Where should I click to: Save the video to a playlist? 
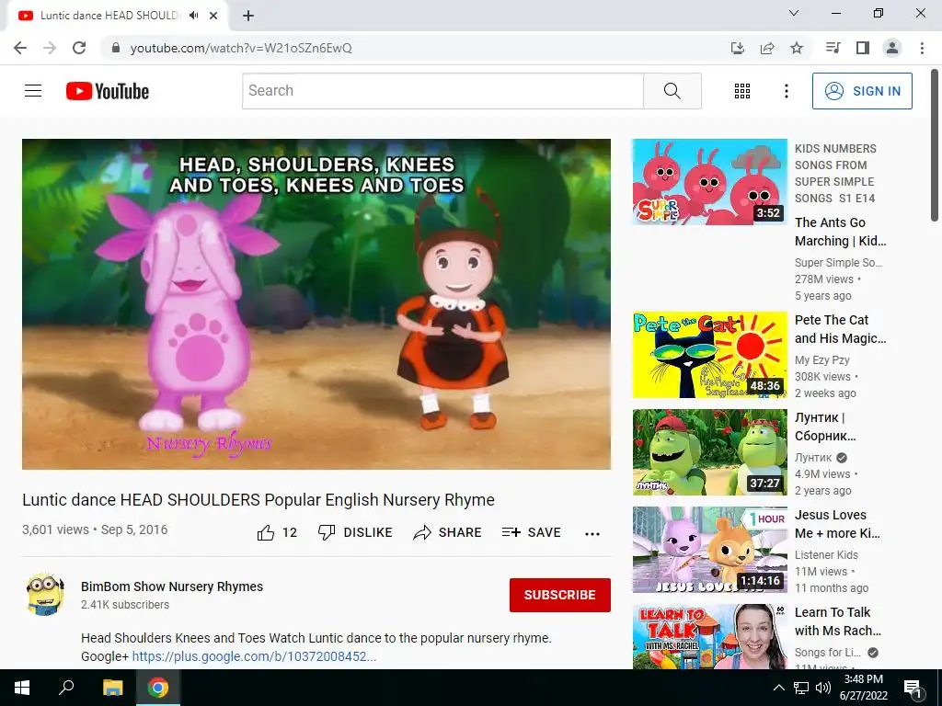click(531, 532)
